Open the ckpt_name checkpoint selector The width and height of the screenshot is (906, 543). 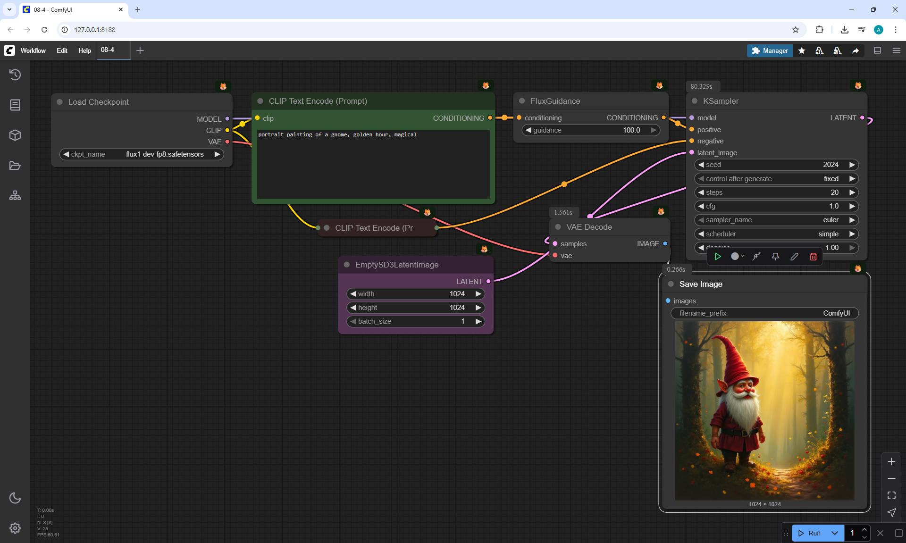[142, 154]
